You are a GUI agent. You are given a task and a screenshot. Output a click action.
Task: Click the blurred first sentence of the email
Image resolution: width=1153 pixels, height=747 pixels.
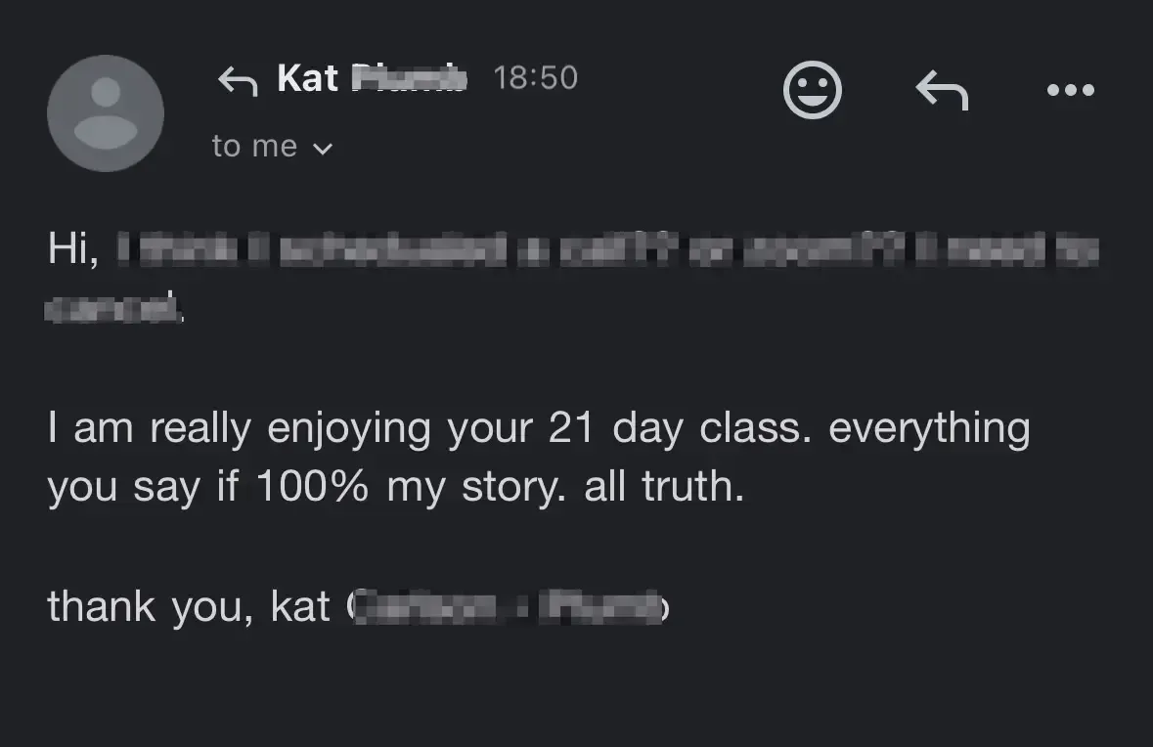(606, 250)
